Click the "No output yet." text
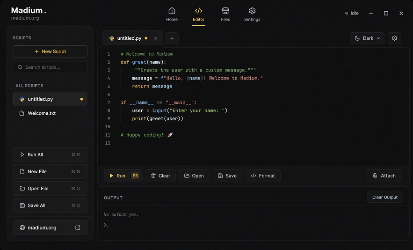Screen dimensions: 413x250 [x=121, y=215]
